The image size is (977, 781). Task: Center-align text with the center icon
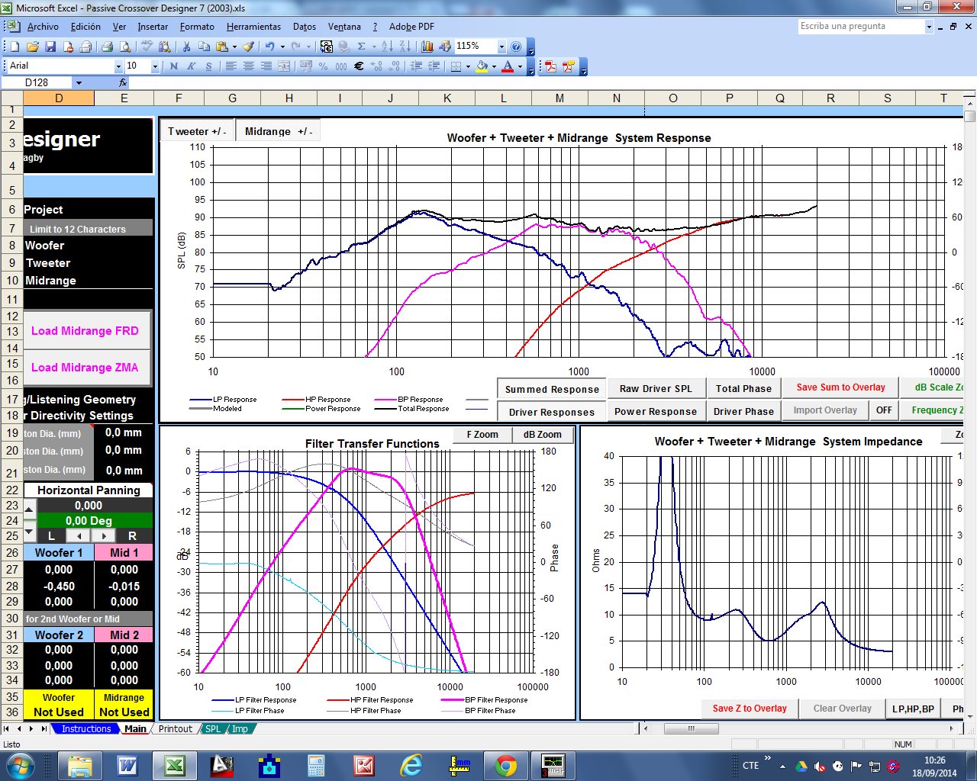[249, 66]
